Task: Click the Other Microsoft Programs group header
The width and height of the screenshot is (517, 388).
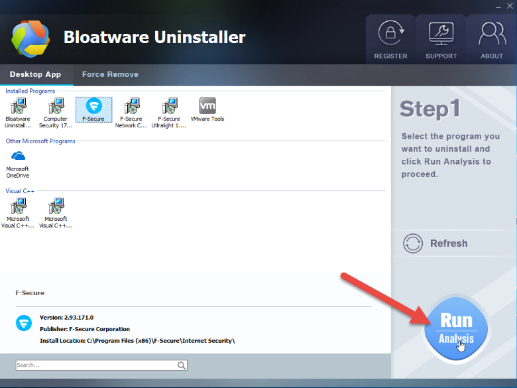Action: click(x=40, y=141)
